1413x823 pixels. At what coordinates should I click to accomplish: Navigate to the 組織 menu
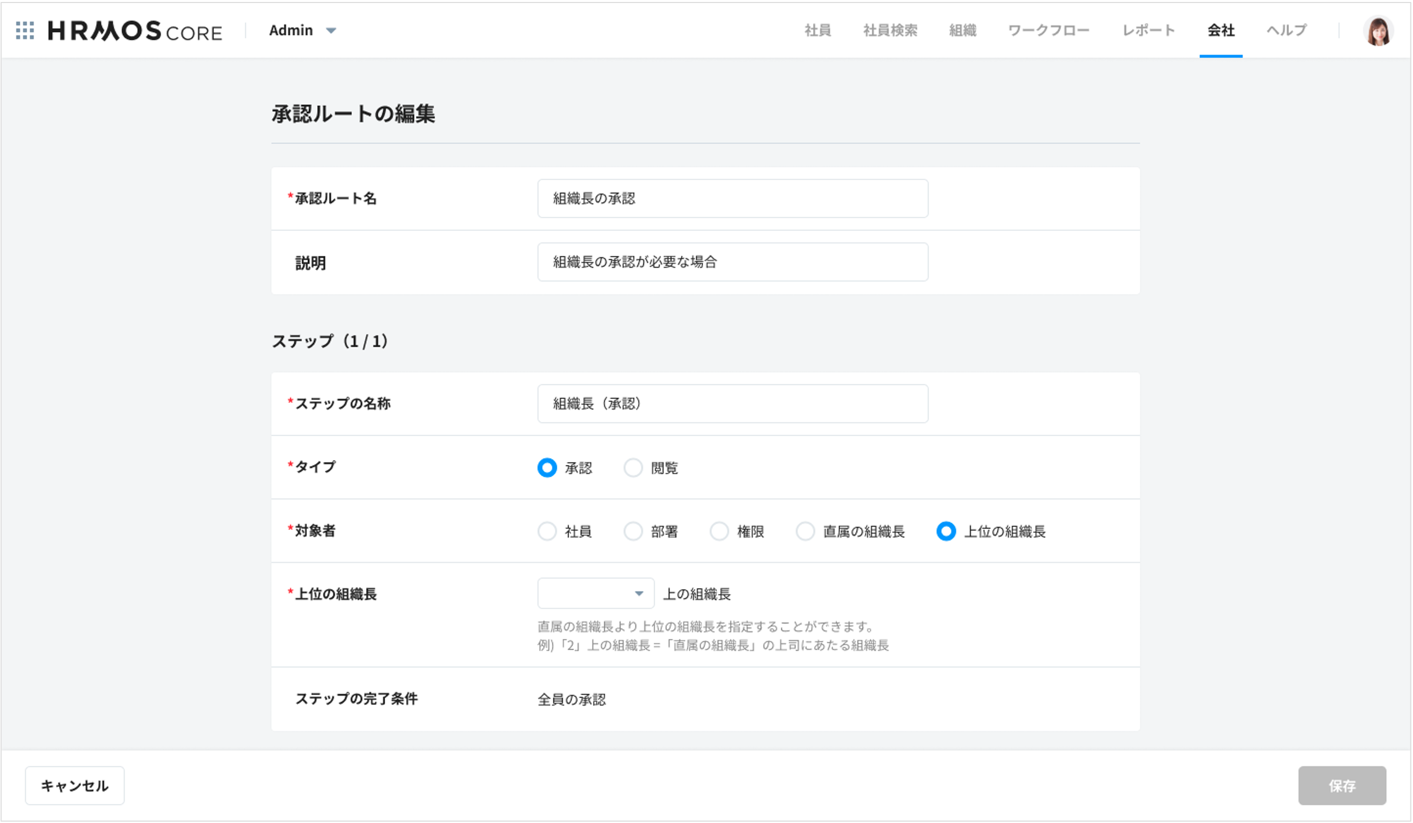point(962,31)
